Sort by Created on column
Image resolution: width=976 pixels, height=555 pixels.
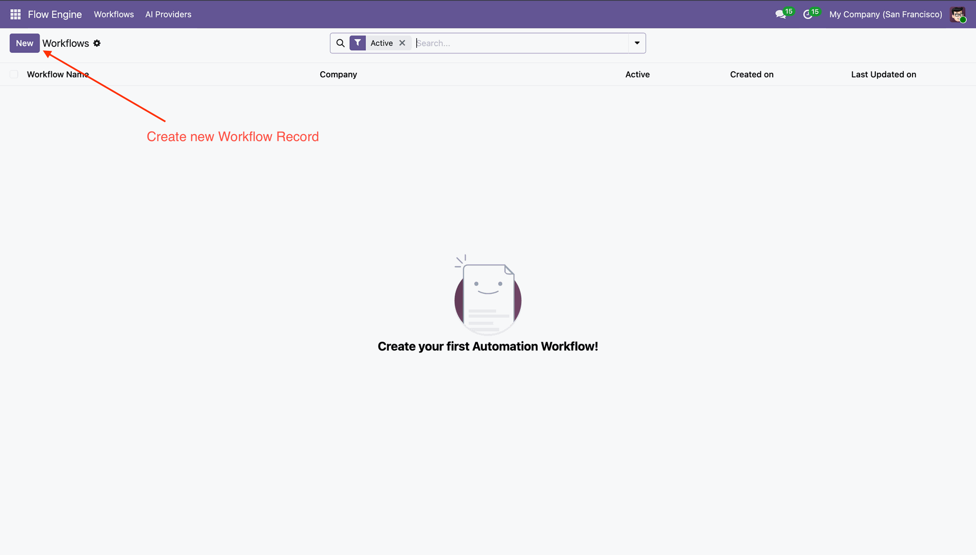pyautogui.click(x=752, y=74)
